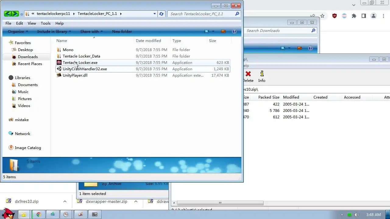Select Tentacle Locker.exe
This screenshot has width=390, height=219.
pos(80,62)
